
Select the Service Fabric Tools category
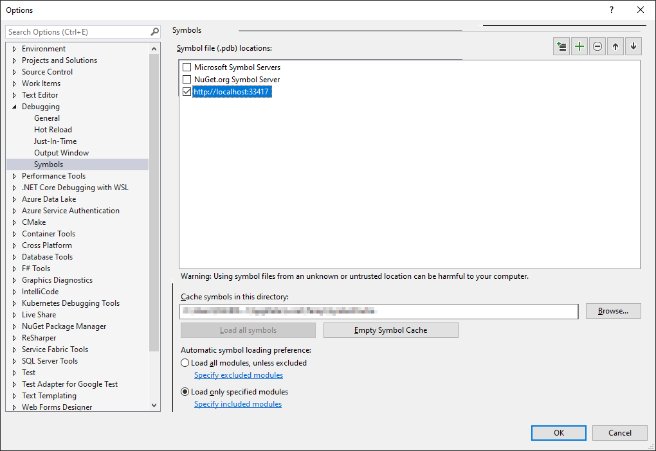coord(55,349)
